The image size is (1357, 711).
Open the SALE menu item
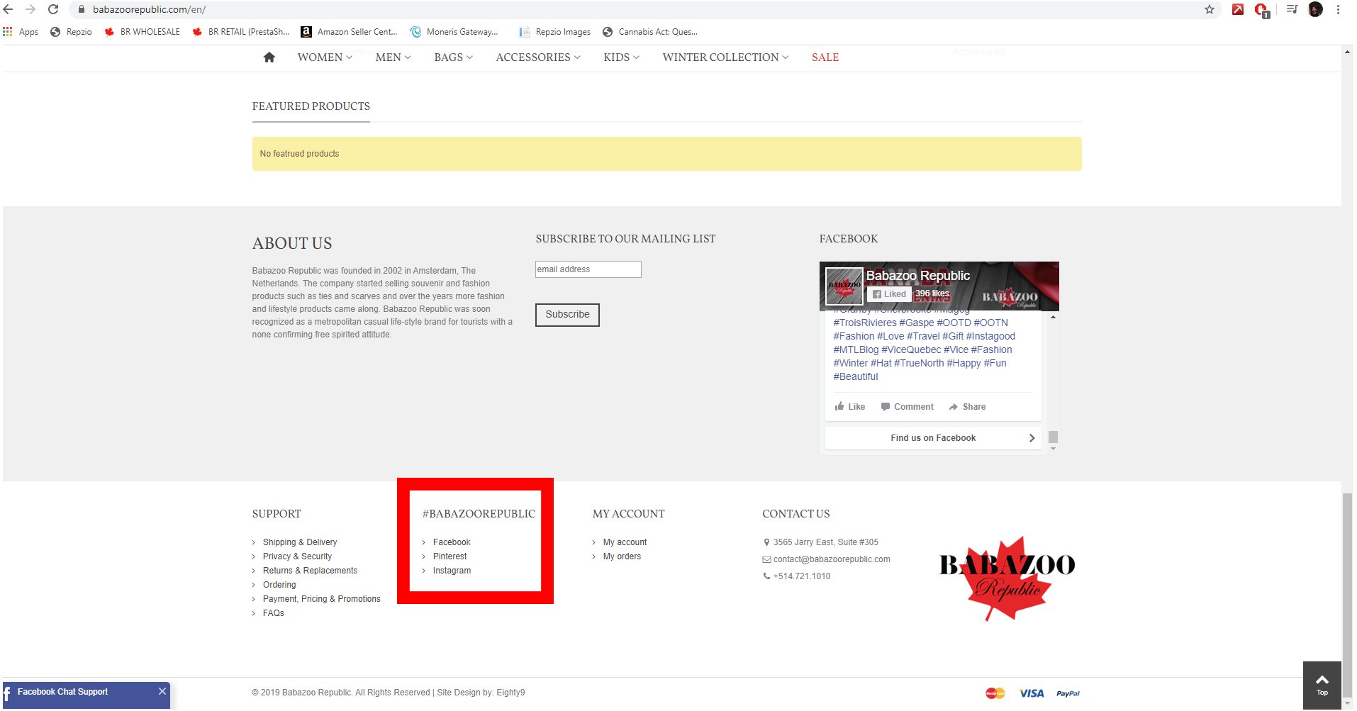click(x=825, y=57)
